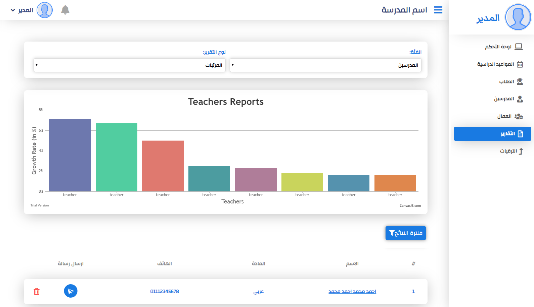534x307 pixels.
Task: Click the top-left user avatar icon
Action: [x=45, y=10]
